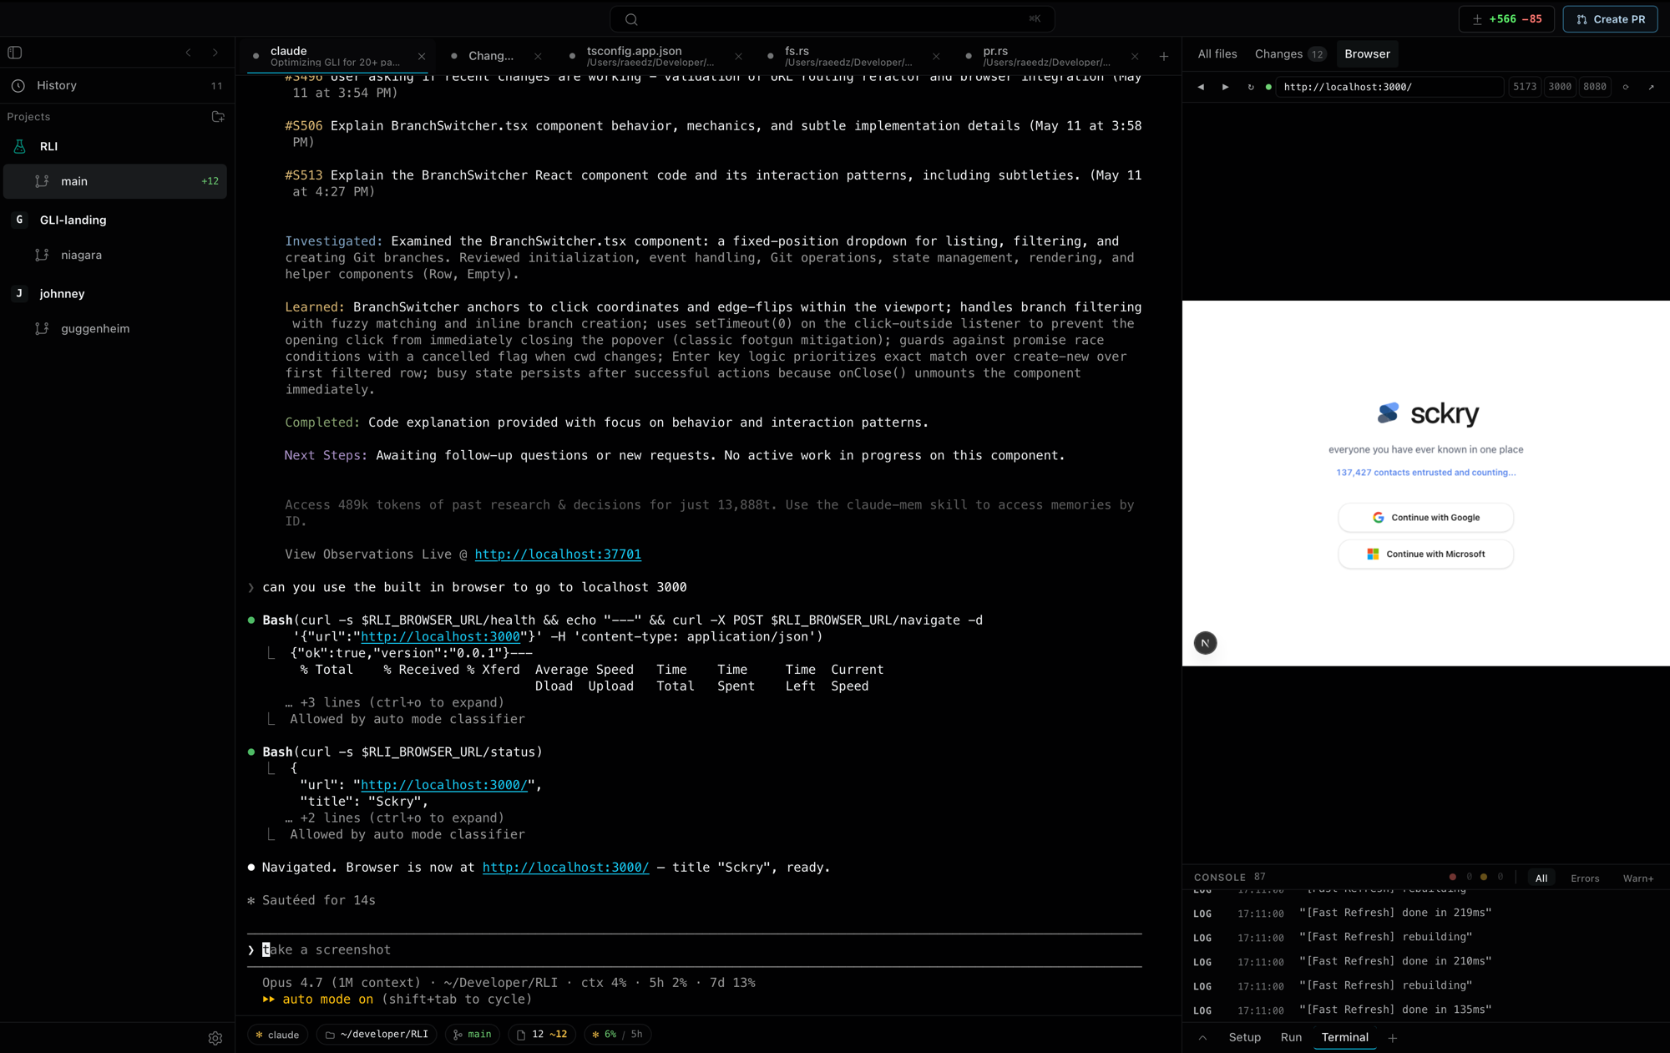The image size is (1670, 1053).
Task: Select the RLI project
Action: 115,146
